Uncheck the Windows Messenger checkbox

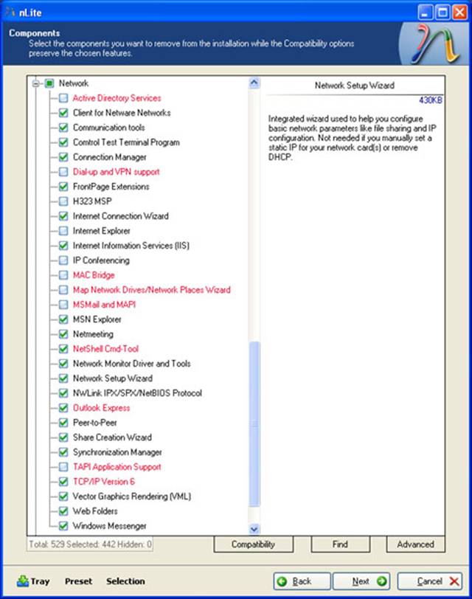(x=63, y=526)
